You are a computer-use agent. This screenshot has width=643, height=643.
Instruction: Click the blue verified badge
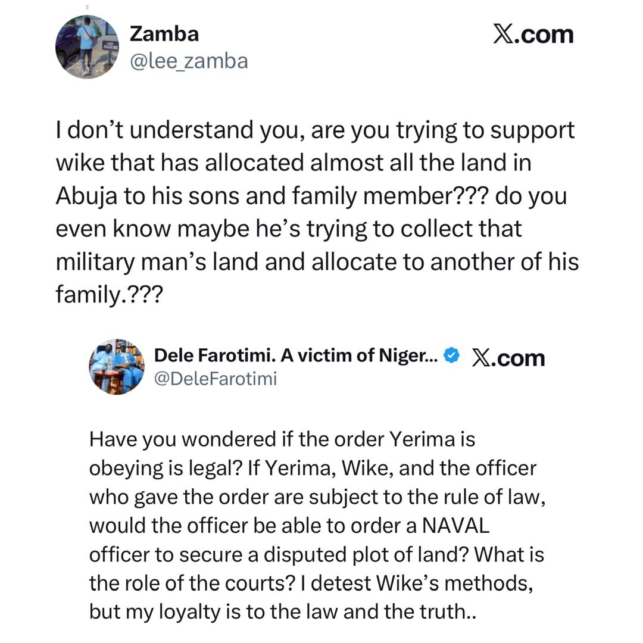(452, 355)
